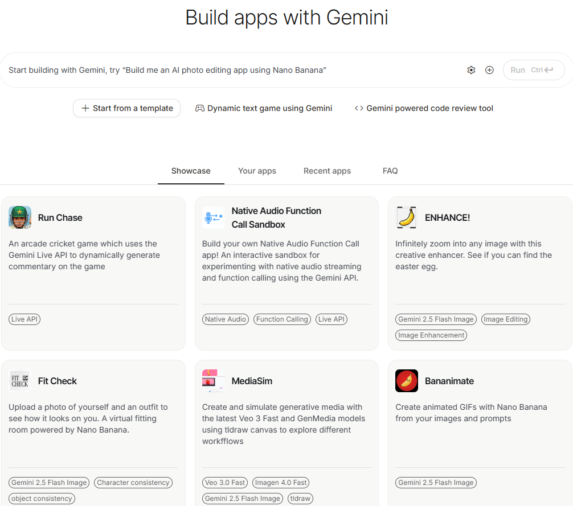Open the Run Chase app icon
Viewport: 573px width, 506px height.
[x=20, y=217]
